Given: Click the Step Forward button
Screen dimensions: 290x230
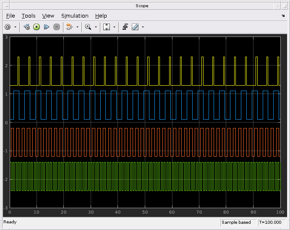Looking at the screenshot, I should (x=47, y=27).
